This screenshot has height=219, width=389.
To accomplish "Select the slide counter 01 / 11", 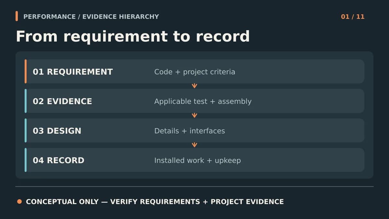I will coord(353,17).
